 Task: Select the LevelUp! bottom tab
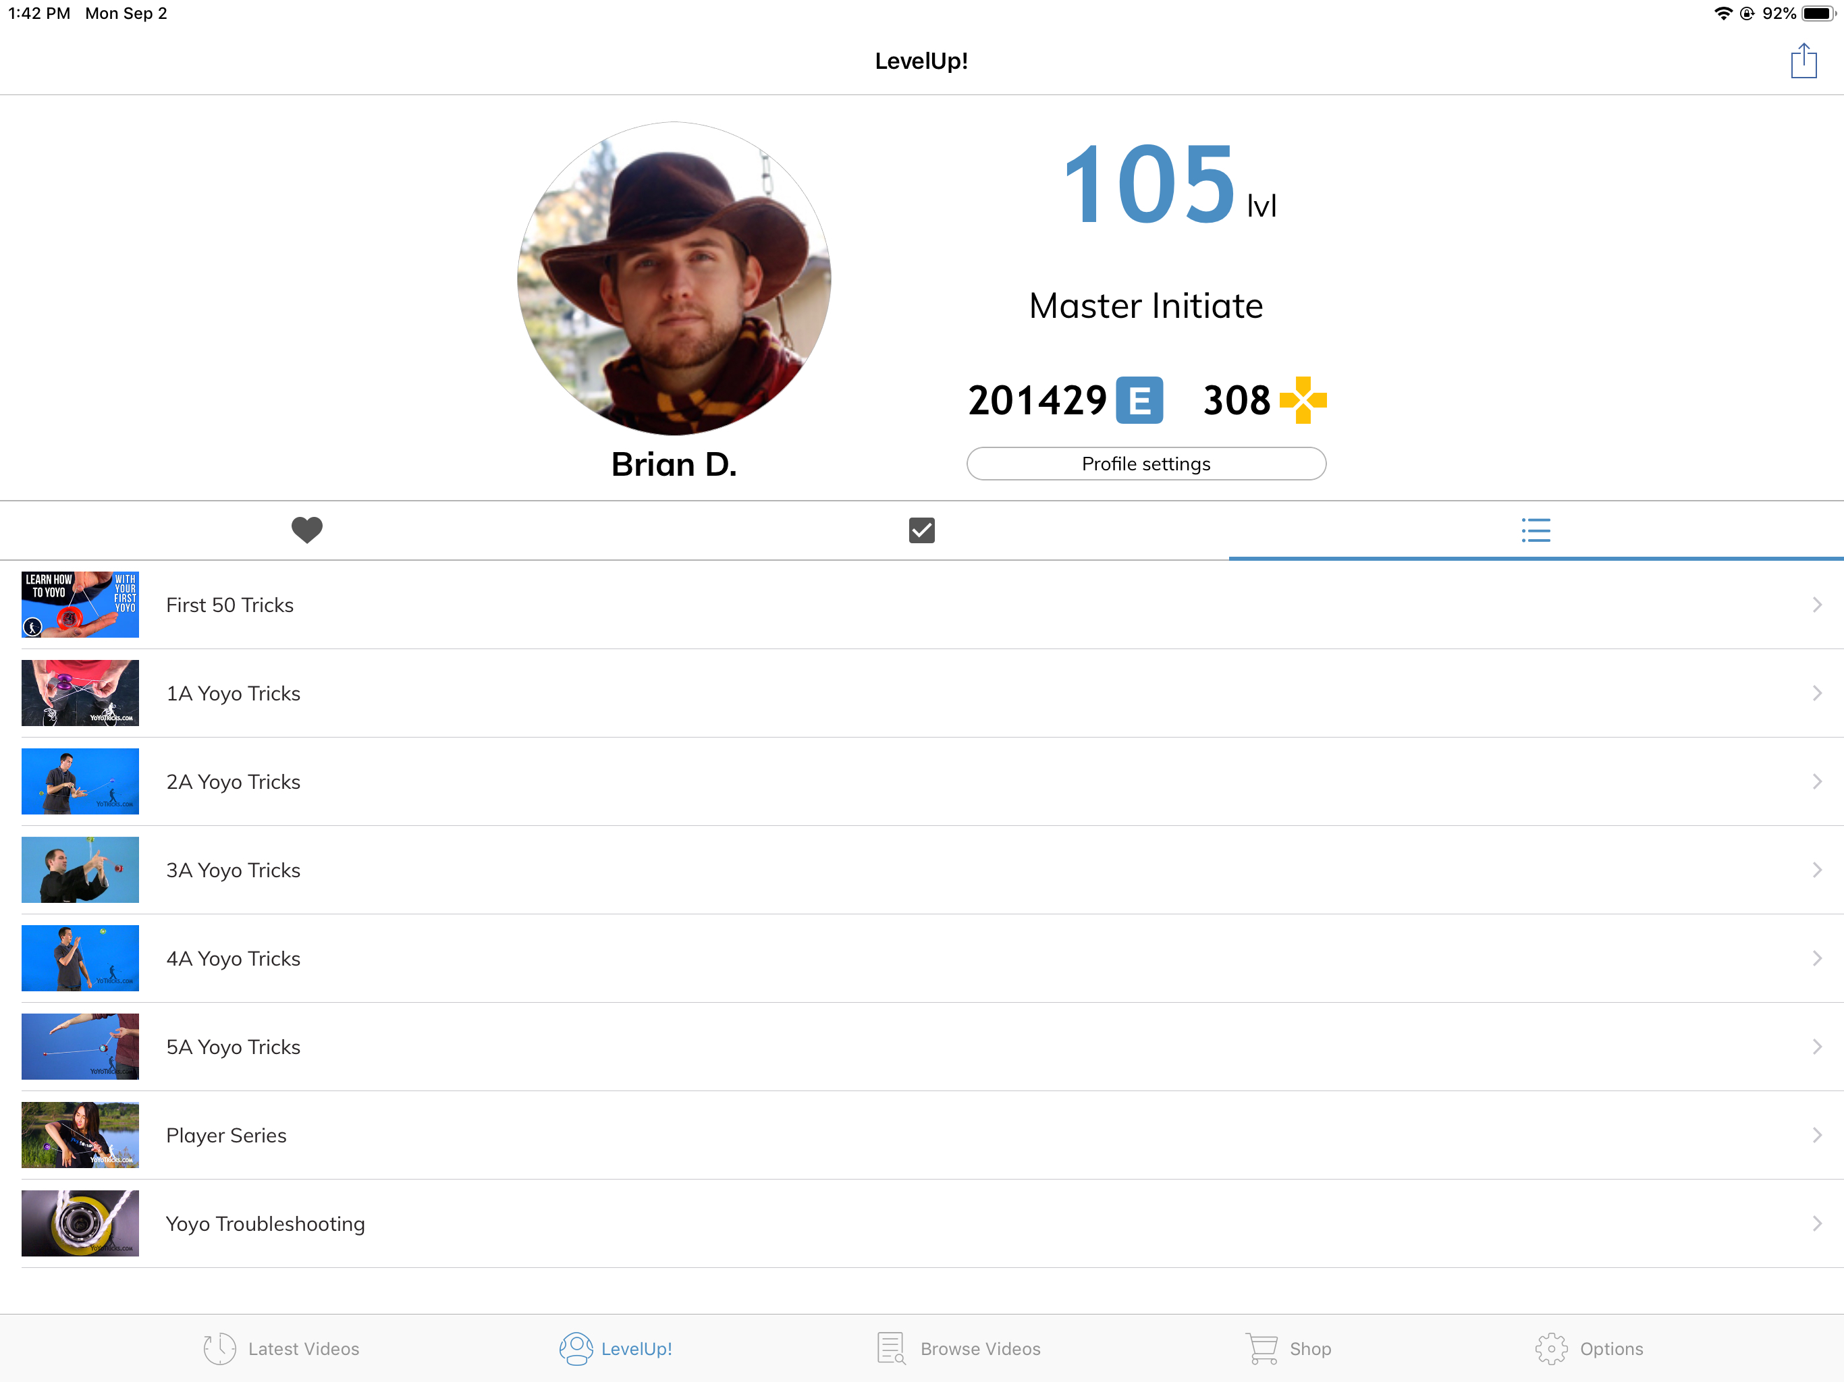tap(615, 1348)
